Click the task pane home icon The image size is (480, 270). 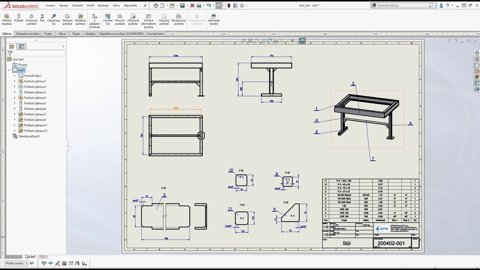point(477,53)
